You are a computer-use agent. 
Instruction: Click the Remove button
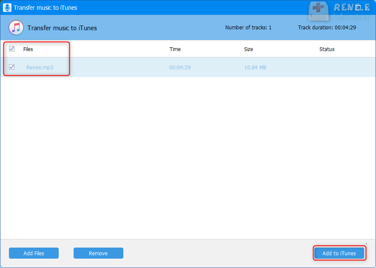click(x=98, y=253)
